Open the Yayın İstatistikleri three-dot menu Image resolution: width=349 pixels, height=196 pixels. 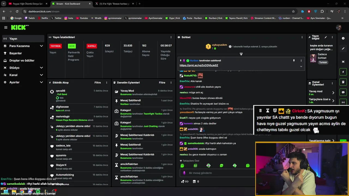[x=171, y=37]
